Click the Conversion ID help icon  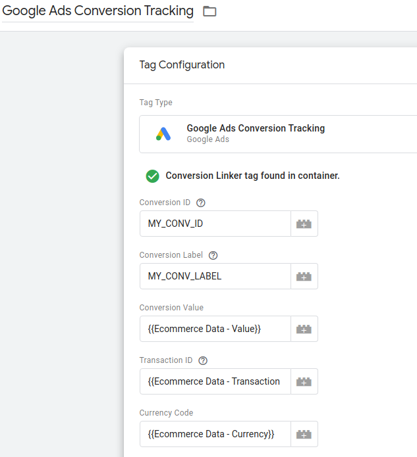coord(201,203)
